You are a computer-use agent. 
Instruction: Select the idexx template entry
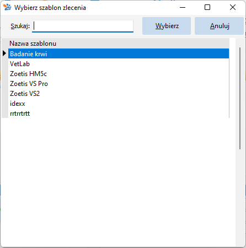119,104
